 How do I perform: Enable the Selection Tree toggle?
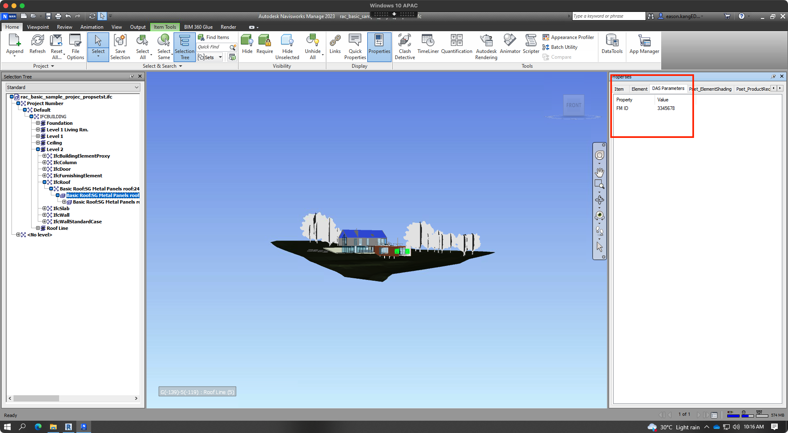(x=184, y=46)
